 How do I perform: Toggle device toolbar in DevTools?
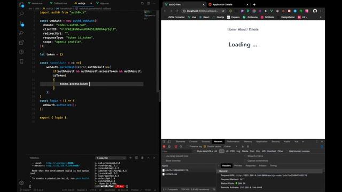tap(169, 141)
